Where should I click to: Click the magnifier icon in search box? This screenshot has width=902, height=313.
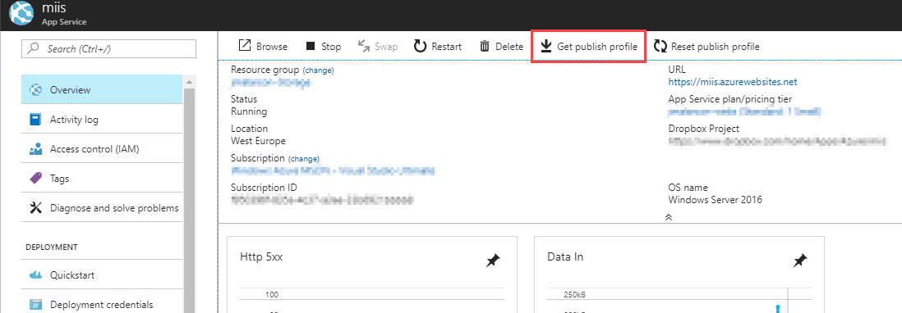point(34,48)
